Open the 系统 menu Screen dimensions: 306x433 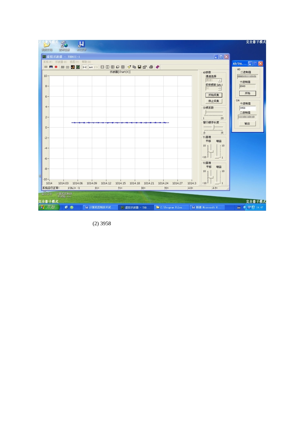[x=48, y=62]
